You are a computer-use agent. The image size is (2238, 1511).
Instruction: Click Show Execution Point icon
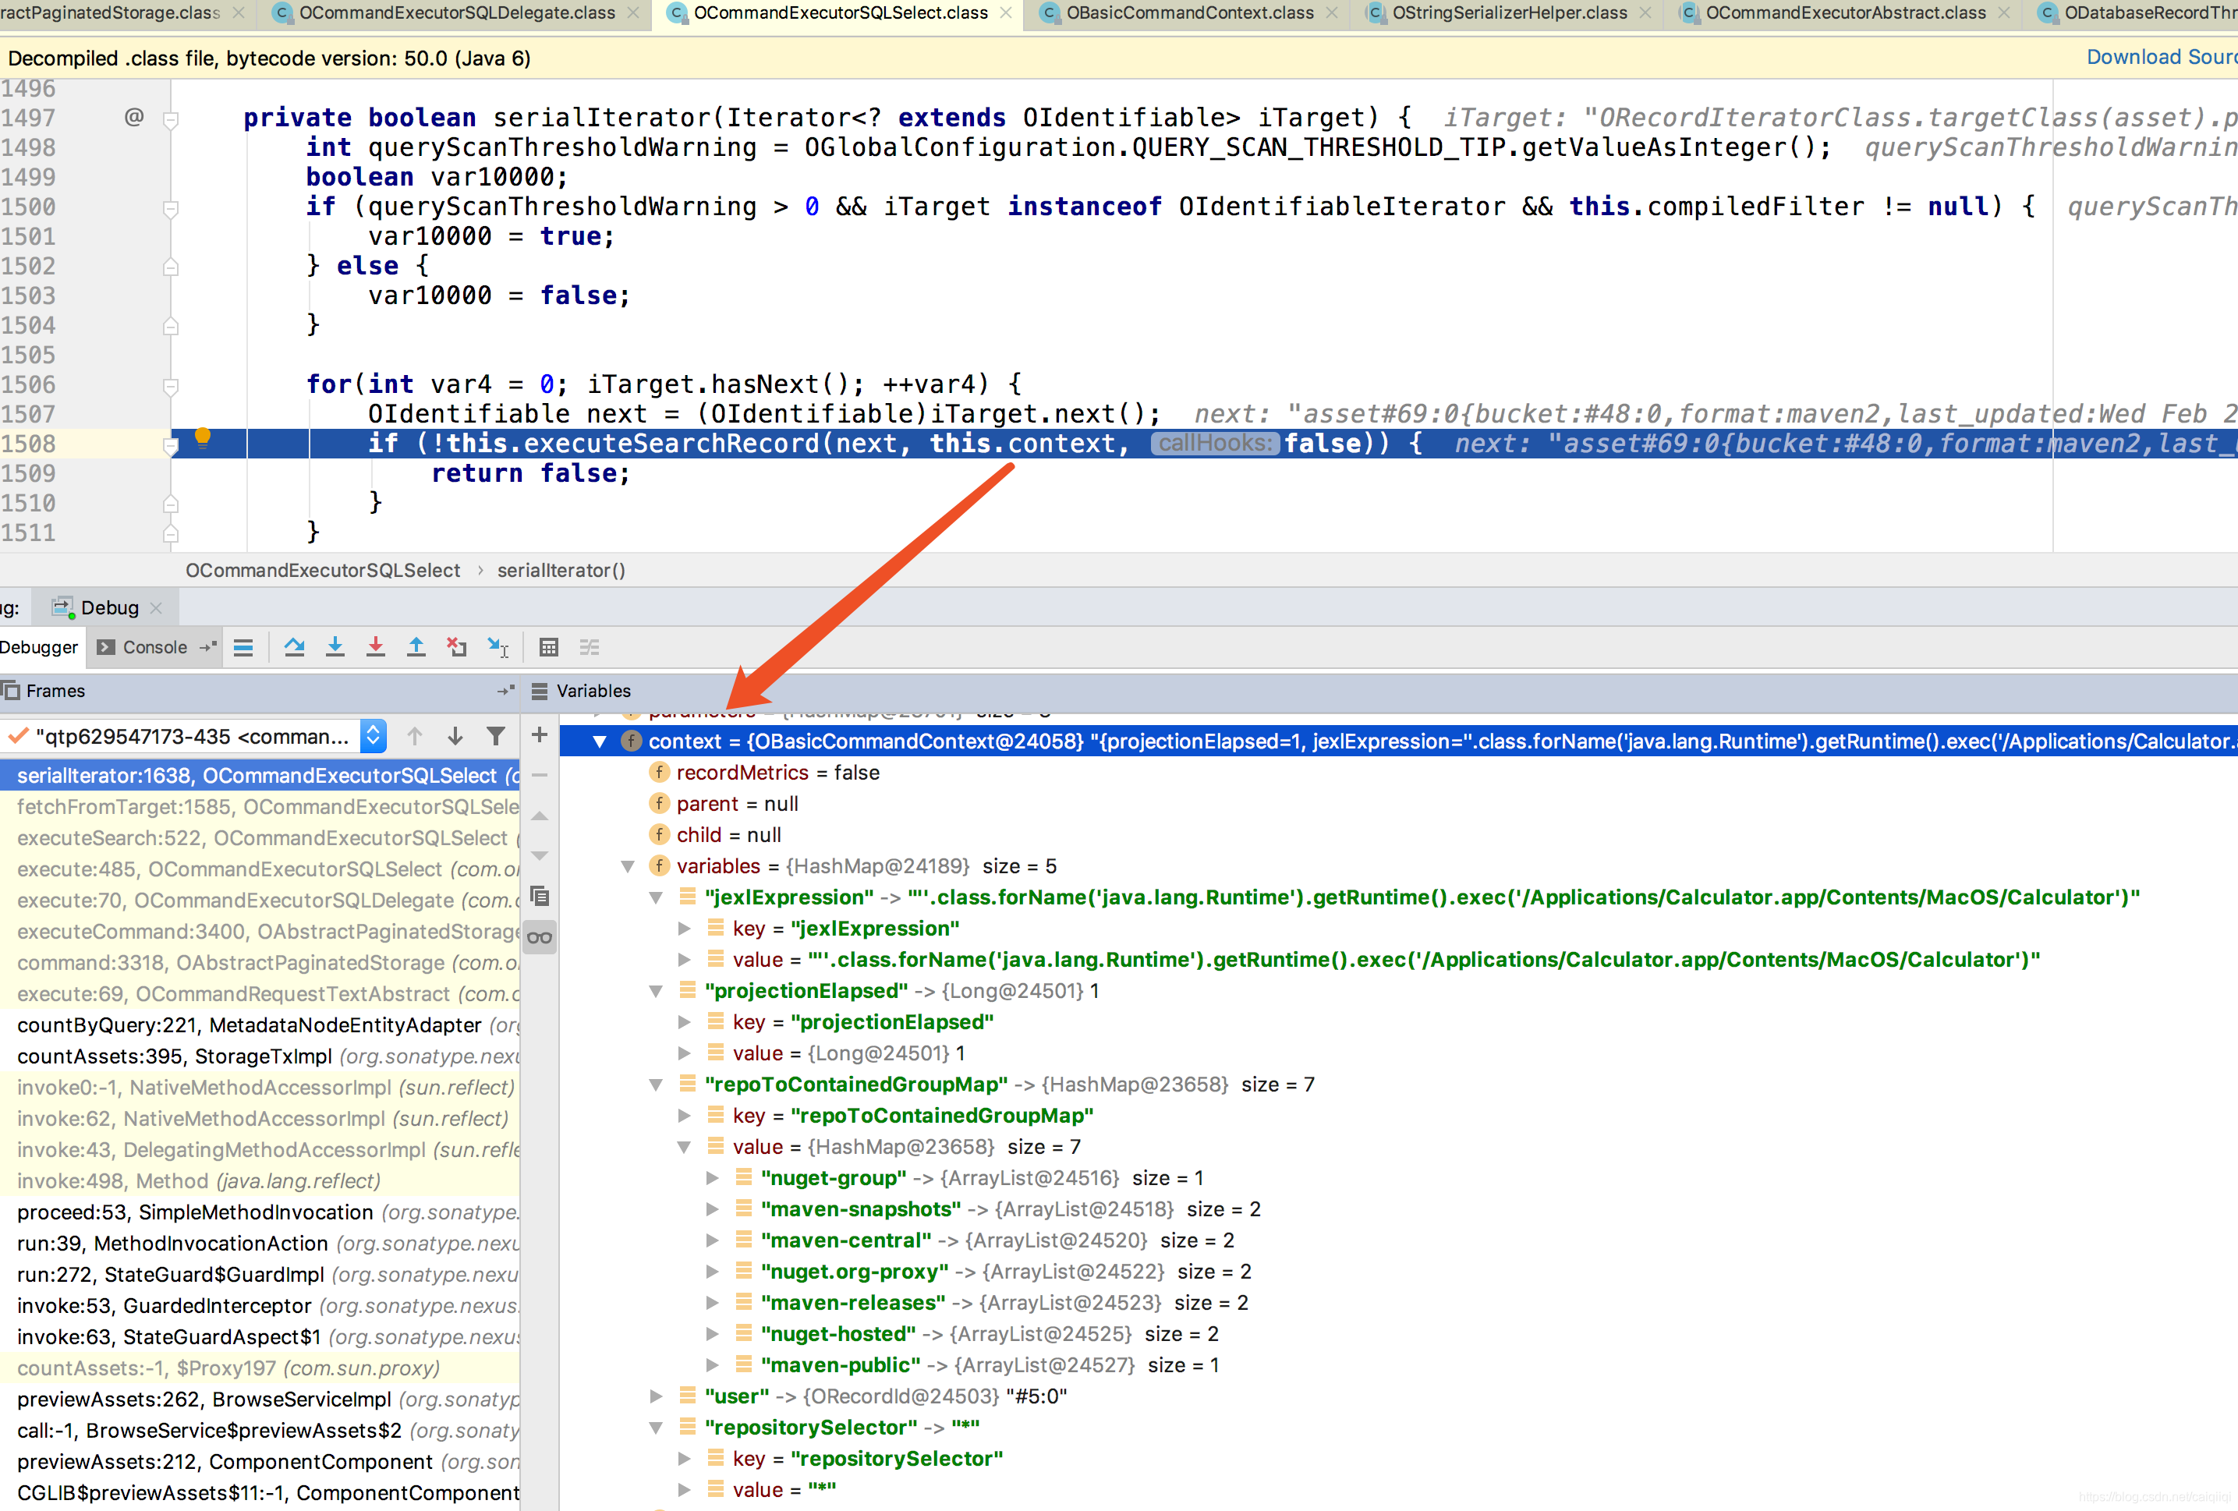243,647
